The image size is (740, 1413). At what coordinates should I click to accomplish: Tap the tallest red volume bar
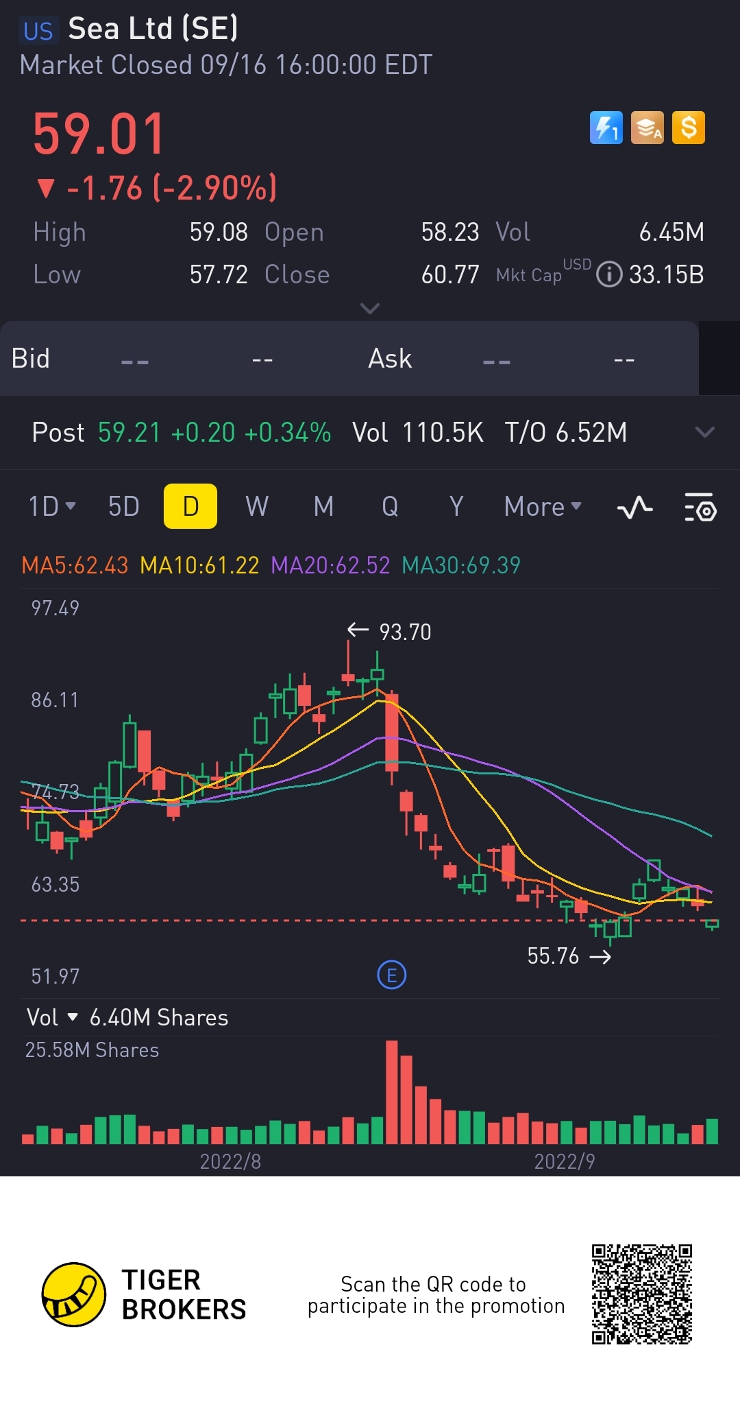coord(392,1092)
